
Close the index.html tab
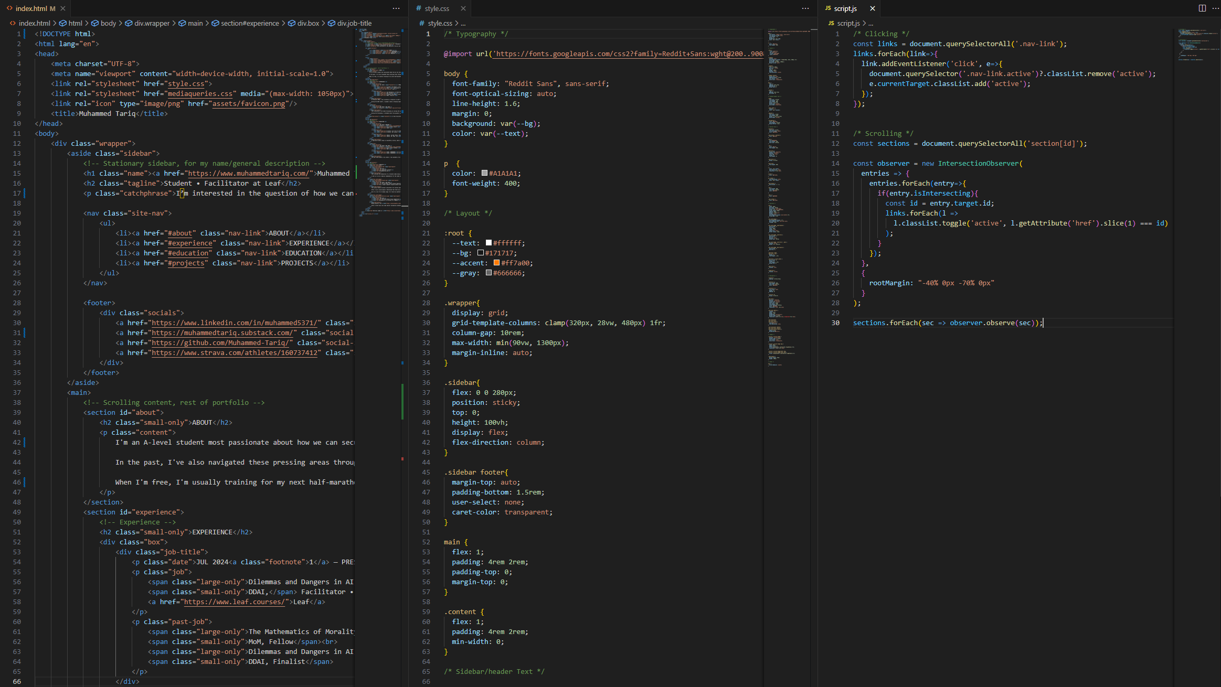pyautogui.click(x=63, y=8)
